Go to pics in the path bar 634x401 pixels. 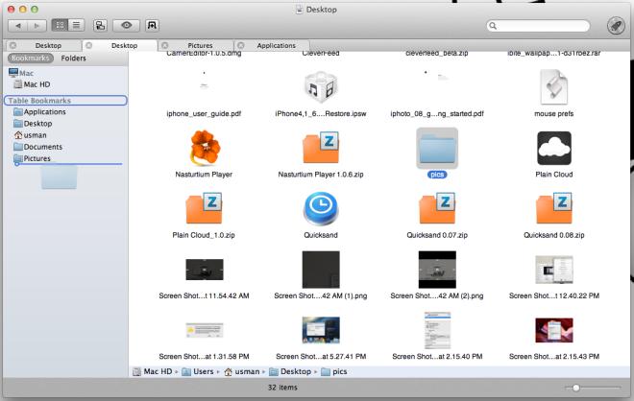point(334,371)
